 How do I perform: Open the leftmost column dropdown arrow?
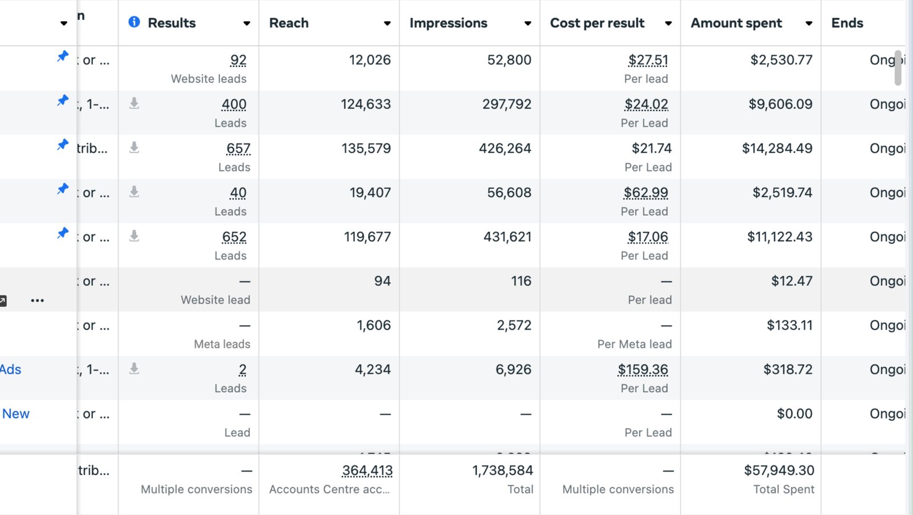[x=63, y=23]
